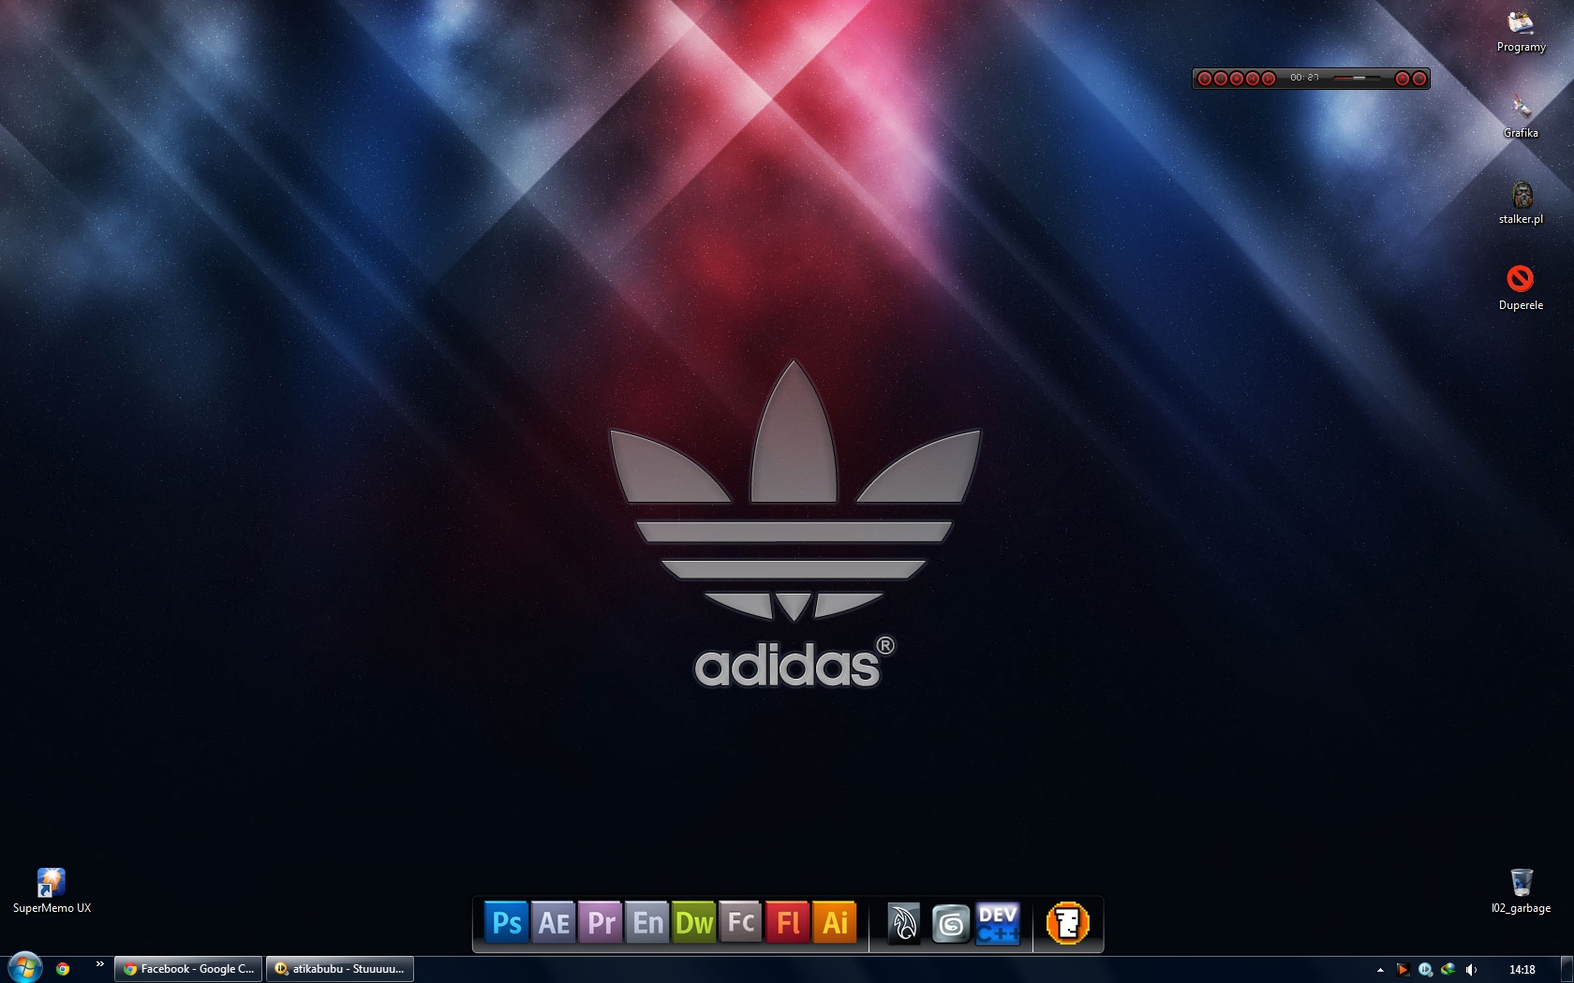Click the 14:18 taskbar clock
The width and height of the screenshot is (1574, 983).
[x=1522, y=970]
